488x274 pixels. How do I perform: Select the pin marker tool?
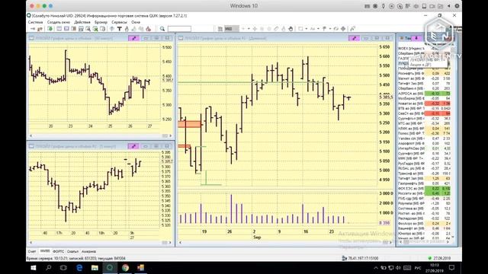coord(324,29)
